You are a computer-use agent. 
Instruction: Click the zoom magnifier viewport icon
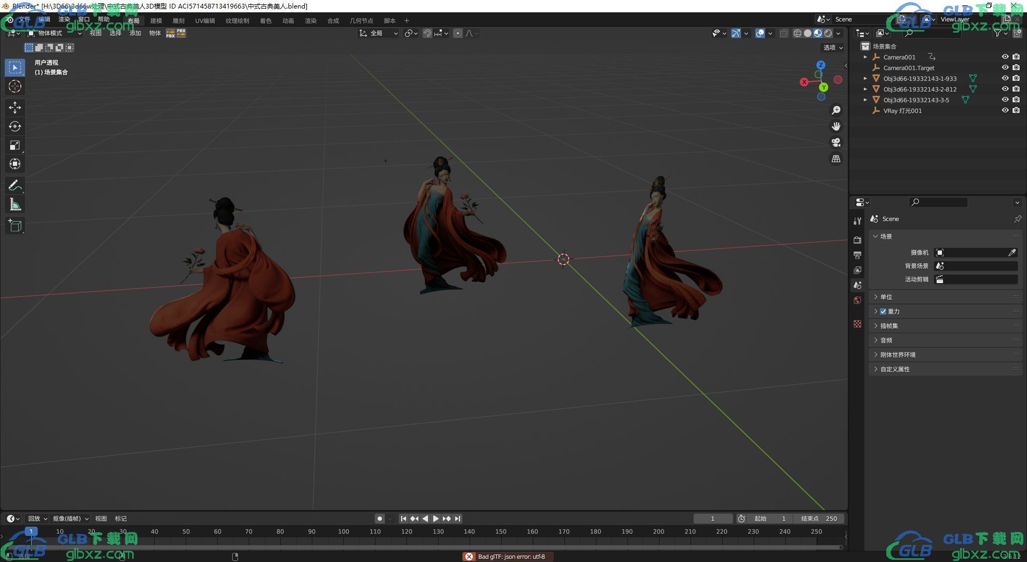836,110
